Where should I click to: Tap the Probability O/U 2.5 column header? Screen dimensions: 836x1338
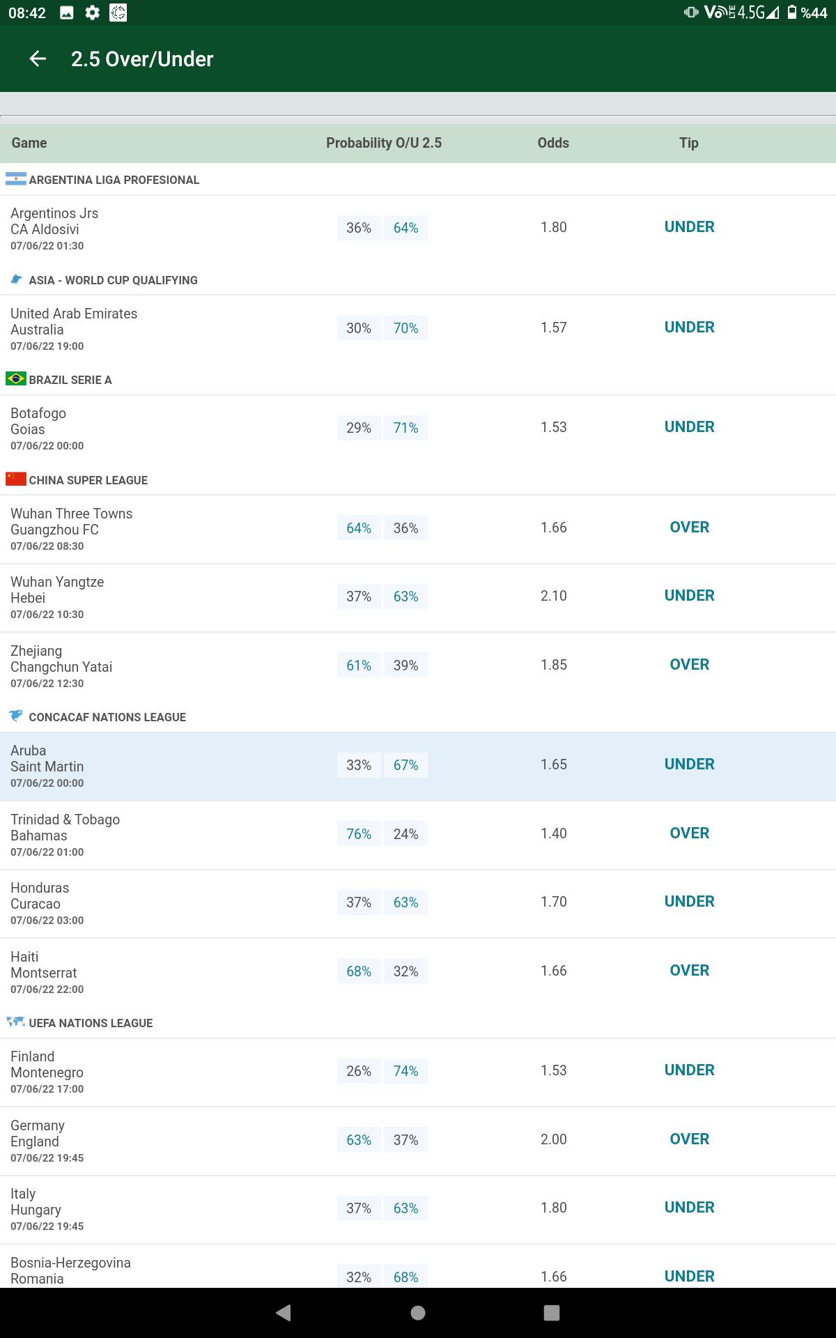click(384, 143)
